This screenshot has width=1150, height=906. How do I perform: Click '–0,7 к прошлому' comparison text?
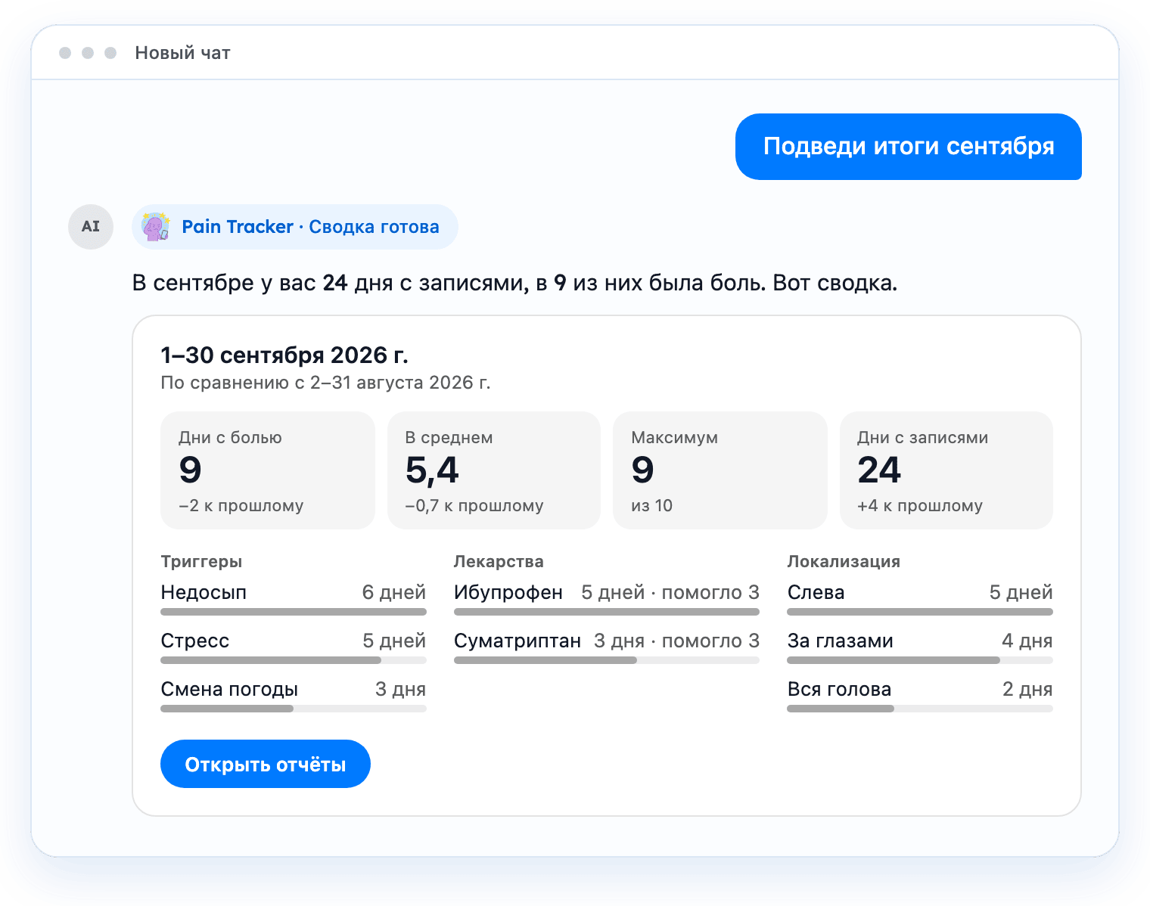click(474, 506)
